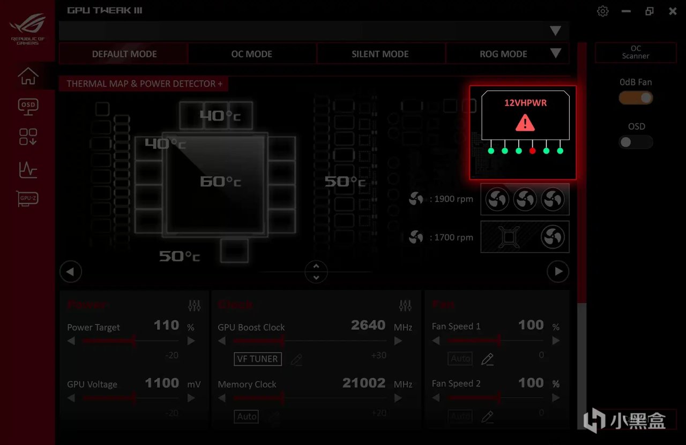Viewport: 686px width, 445px height.
Task: Go to next thermal map view
Action: (558, 271)
